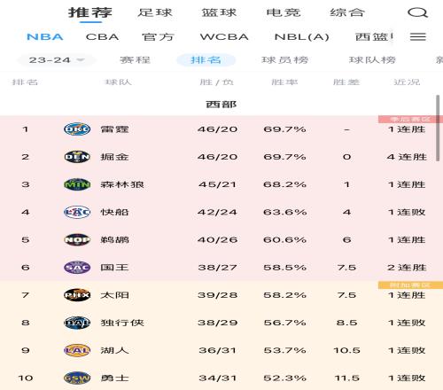Click the 西部 conference heading

coord(221,105)
